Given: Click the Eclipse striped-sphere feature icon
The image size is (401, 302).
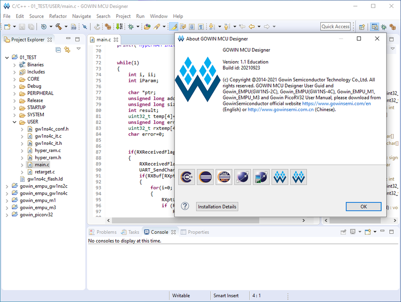Looking at the screenshot, I should (205, 177).
